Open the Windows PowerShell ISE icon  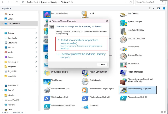(x=123, y=98)
